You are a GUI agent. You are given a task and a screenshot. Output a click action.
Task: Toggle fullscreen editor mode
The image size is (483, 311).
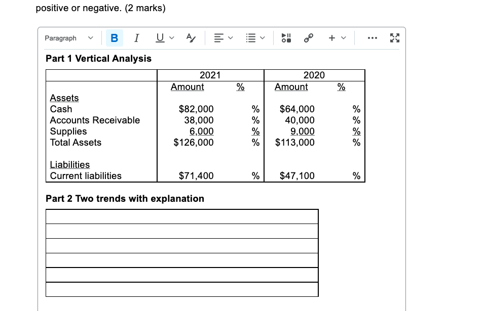(395, 38)
